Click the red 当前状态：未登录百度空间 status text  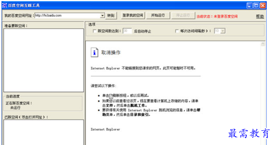click(217, 17)
